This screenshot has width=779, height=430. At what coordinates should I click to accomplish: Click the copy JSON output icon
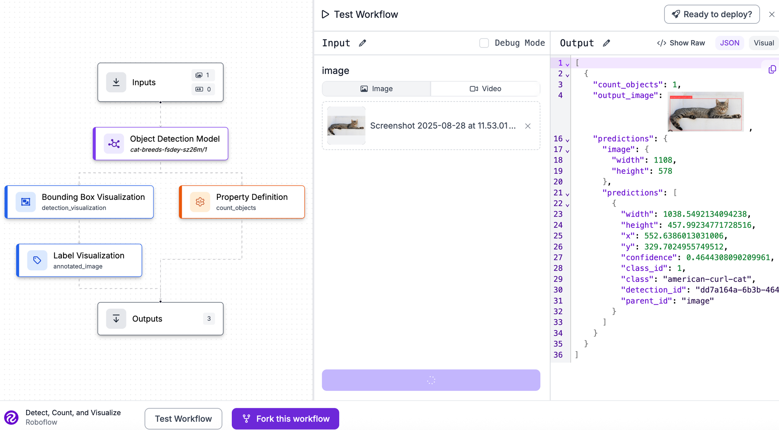pyautogui.click(x=772, y=70)
